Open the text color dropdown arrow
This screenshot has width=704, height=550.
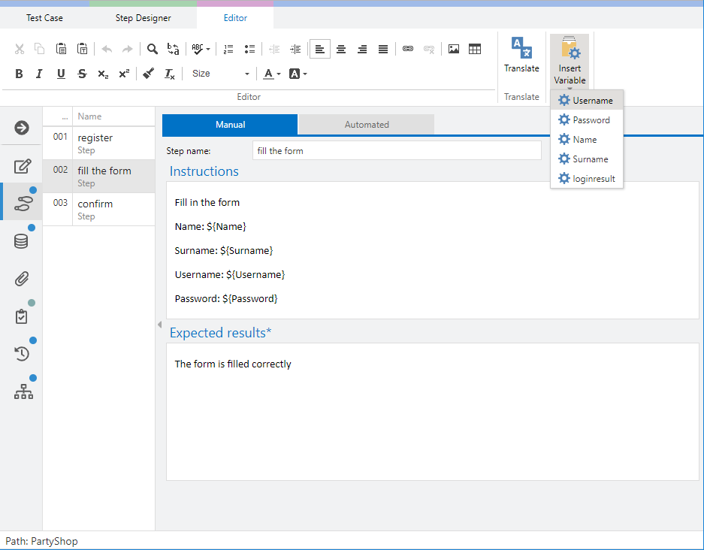pyautogui.click(x=277, y=74)
